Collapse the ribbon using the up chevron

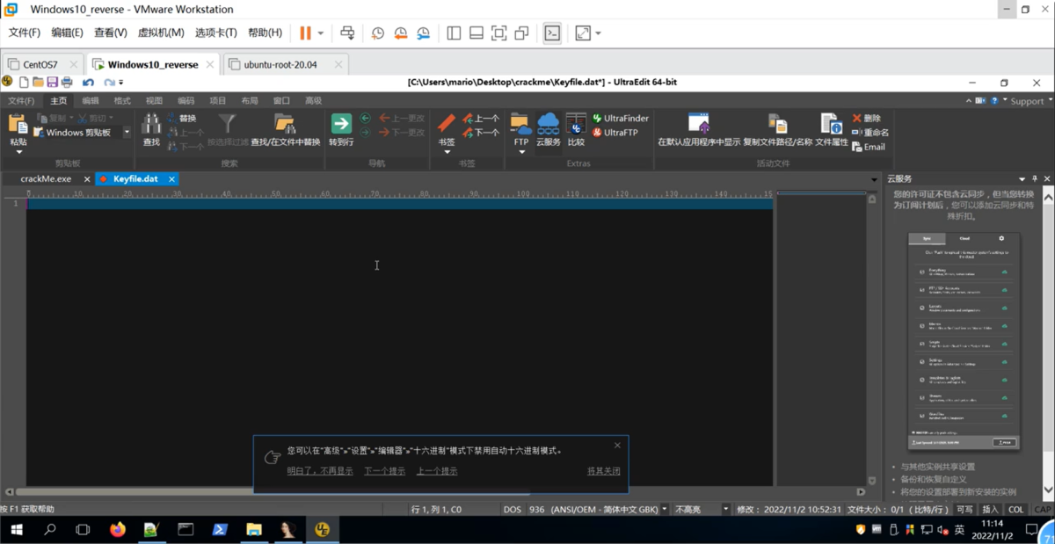tap(968, 100)
